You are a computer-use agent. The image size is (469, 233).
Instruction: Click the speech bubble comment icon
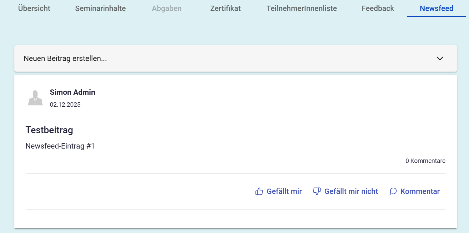tap(393, 191)
